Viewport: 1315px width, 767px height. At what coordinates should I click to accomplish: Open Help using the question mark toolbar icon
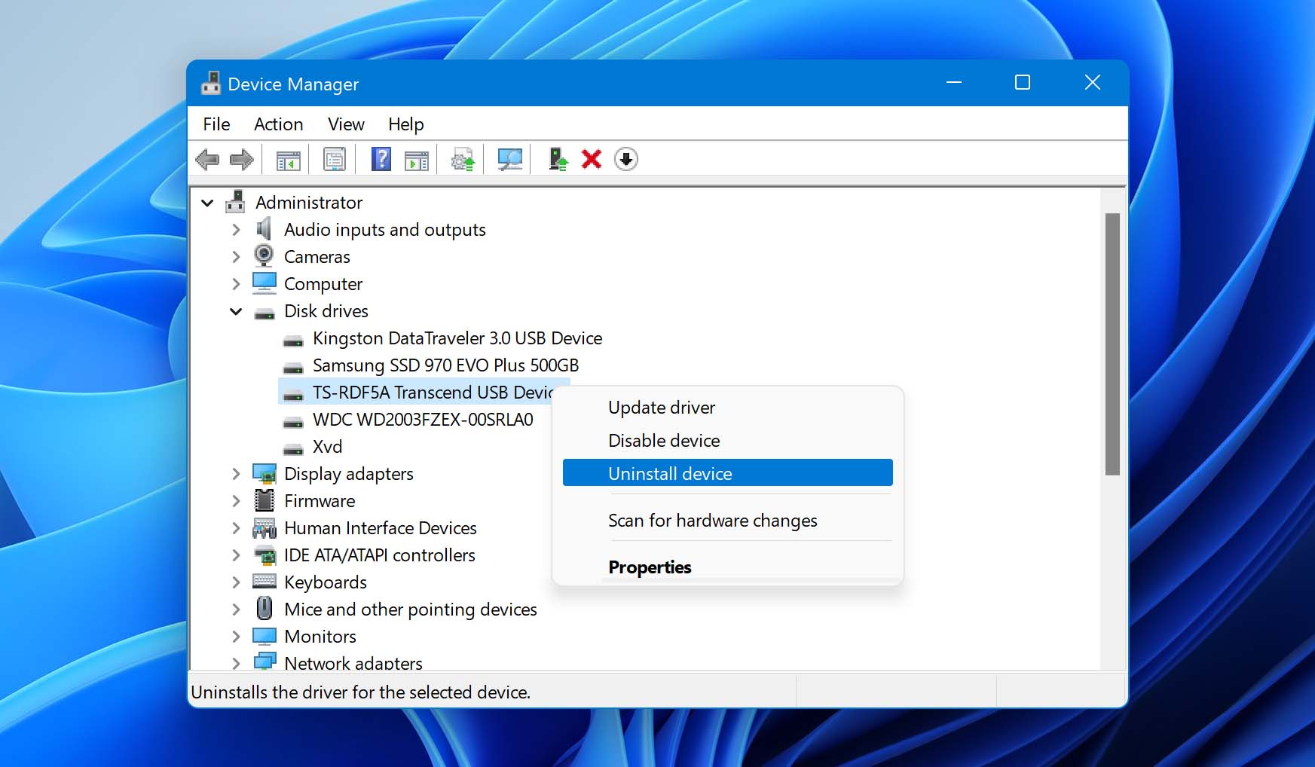380,159
